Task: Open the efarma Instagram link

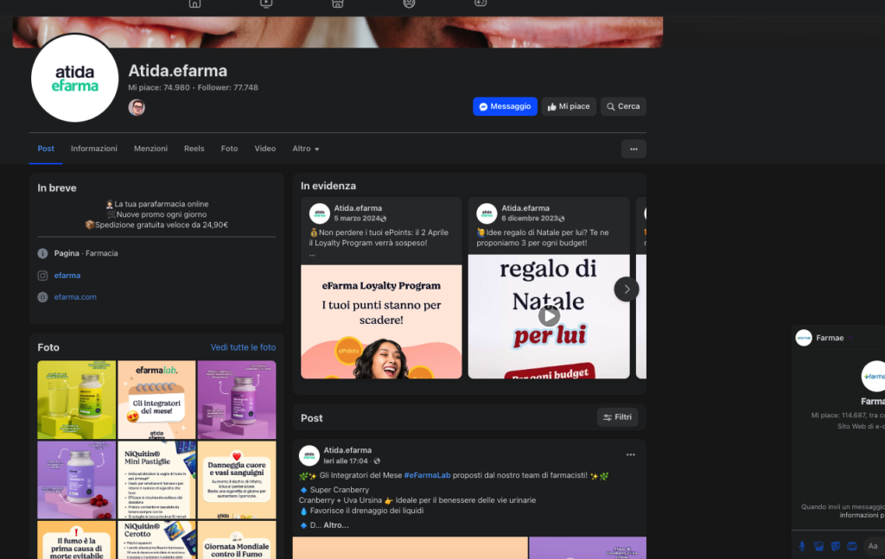Action: point(67,276)
